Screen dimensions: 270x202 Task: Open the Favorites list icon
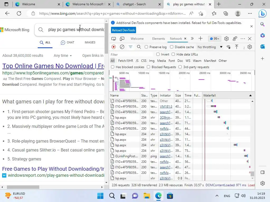214,13
